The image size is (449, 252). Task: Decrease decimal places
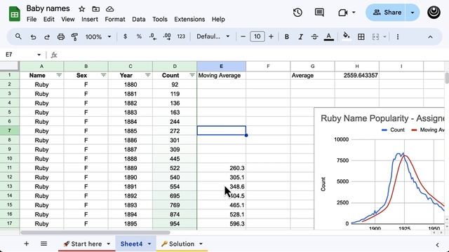153,36
